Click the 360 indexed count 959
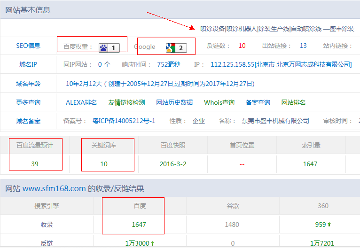The height and width of the screenshot is (248, 360). click(321, 225)
